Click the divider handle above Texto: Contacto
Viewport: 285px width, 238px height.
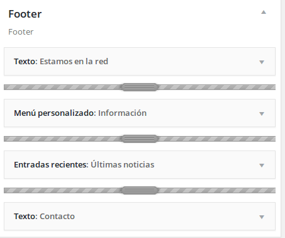[x=140, y=190]
